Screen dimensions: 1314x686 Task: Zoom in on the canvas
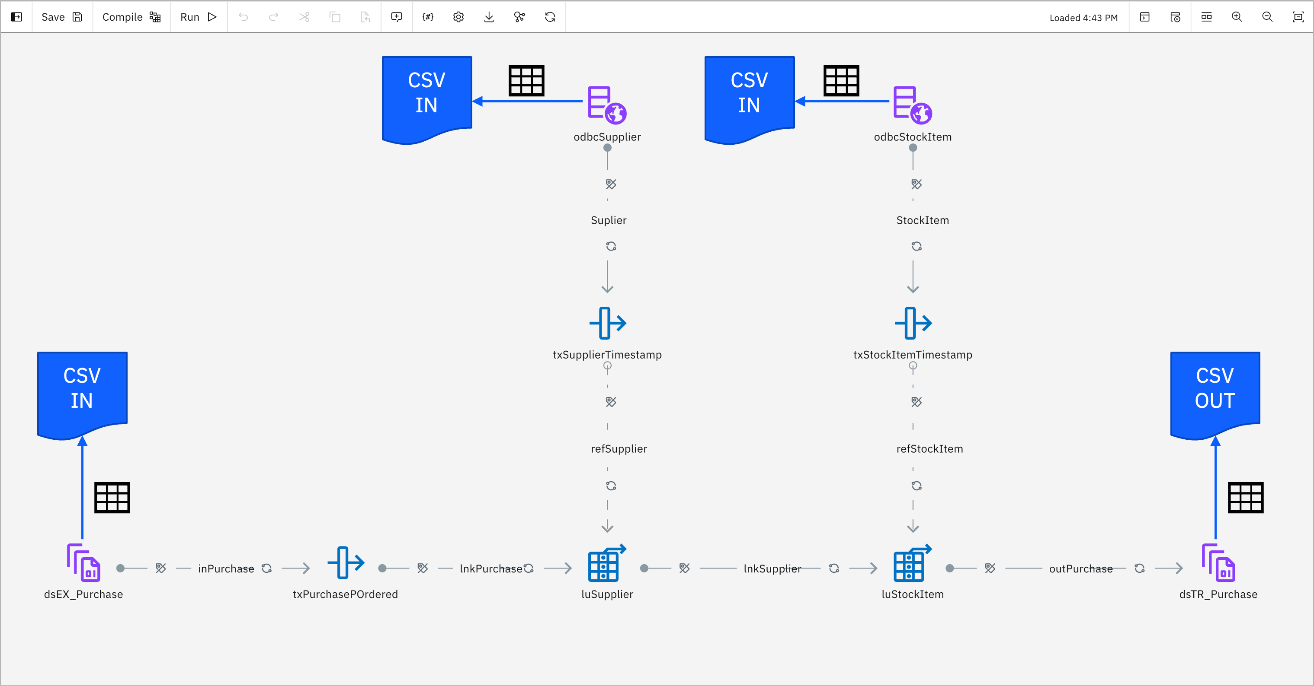click(x=1237, y=17)
